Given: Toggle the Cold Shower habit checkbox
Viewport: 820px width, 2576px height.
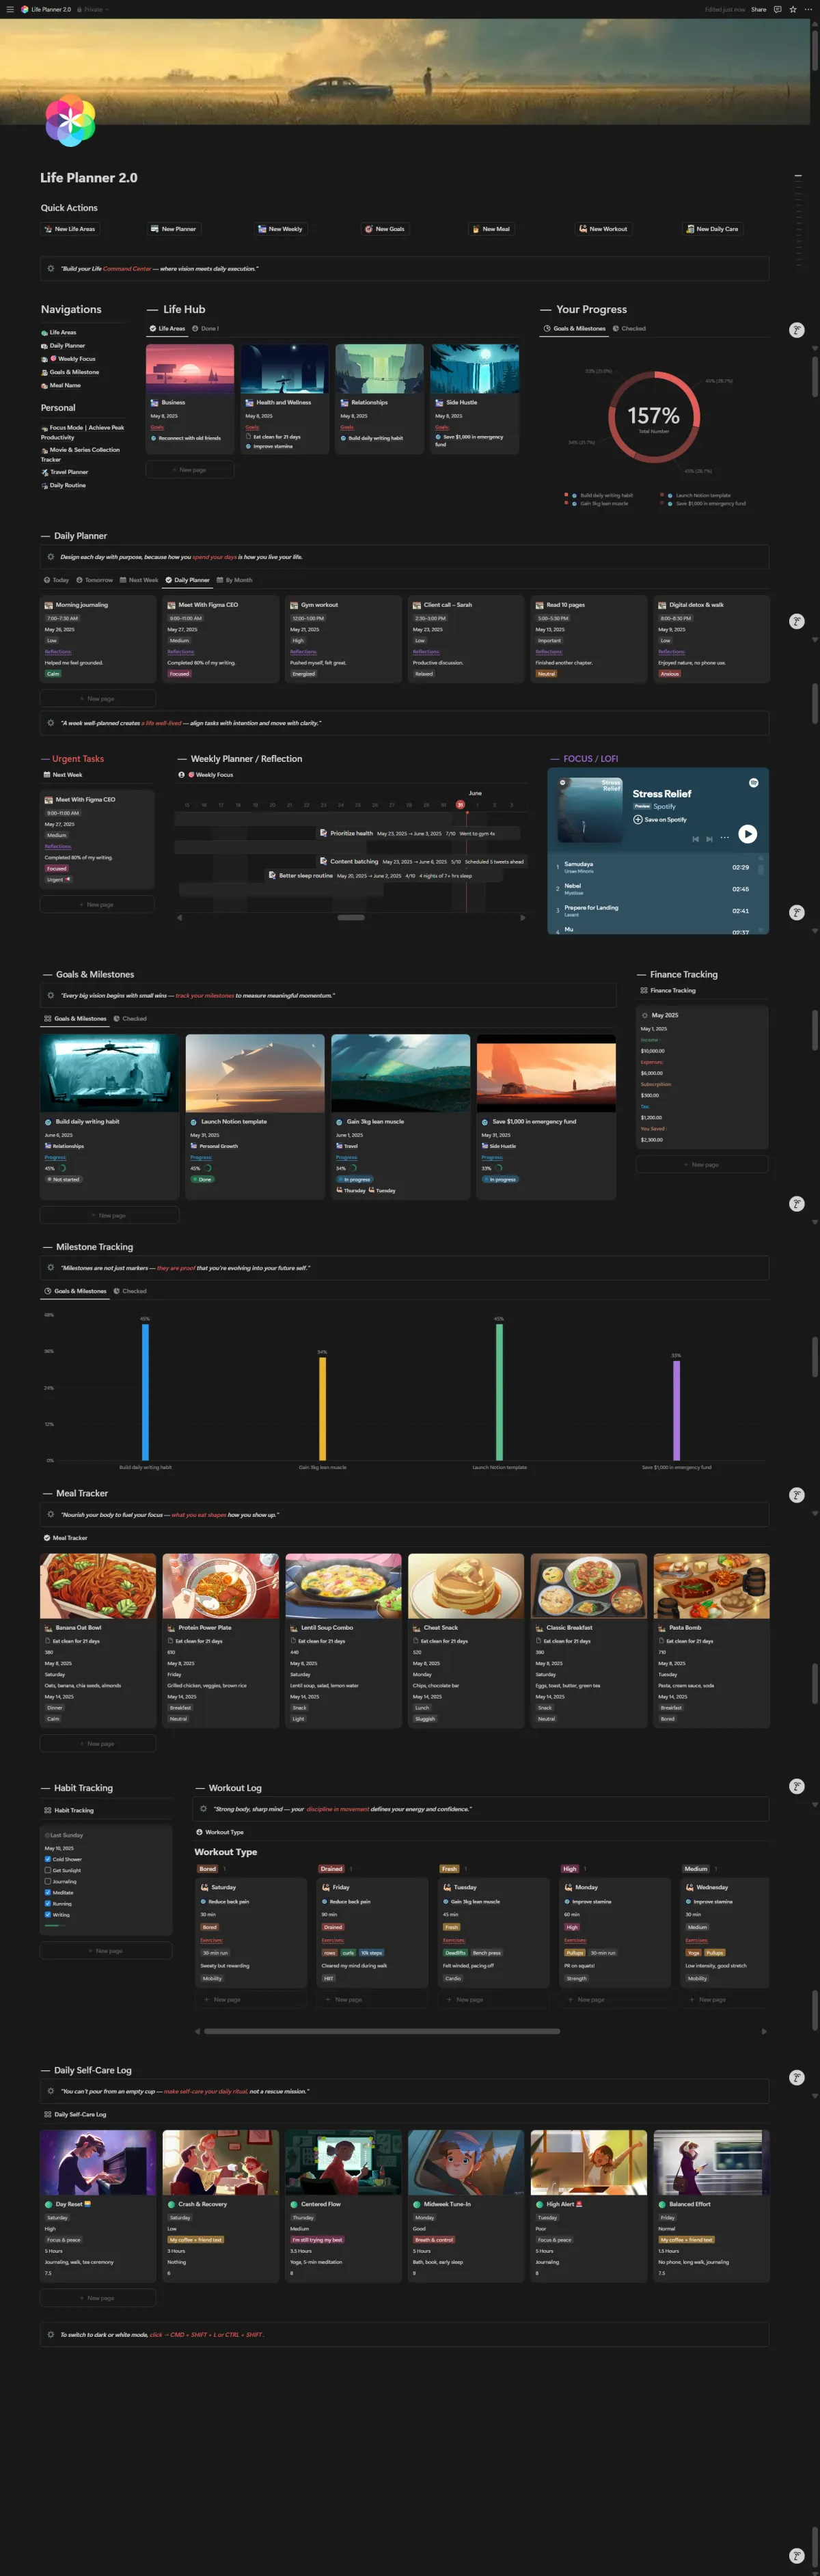Looking at the screenshot, I should [x=48, y=1859].
